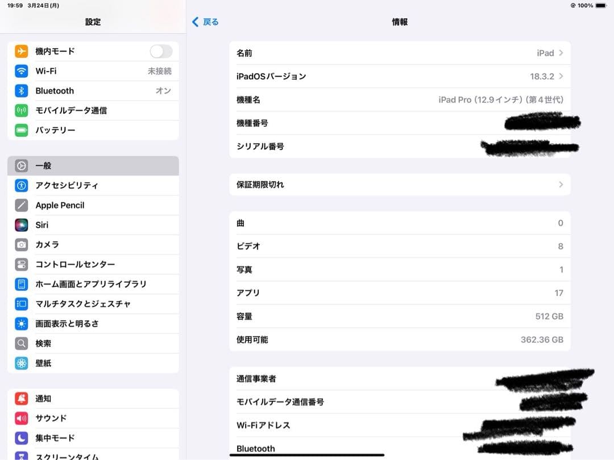Expand the 名前 row chevron
This screenshot has height=460, width=614.
point(561,53)
